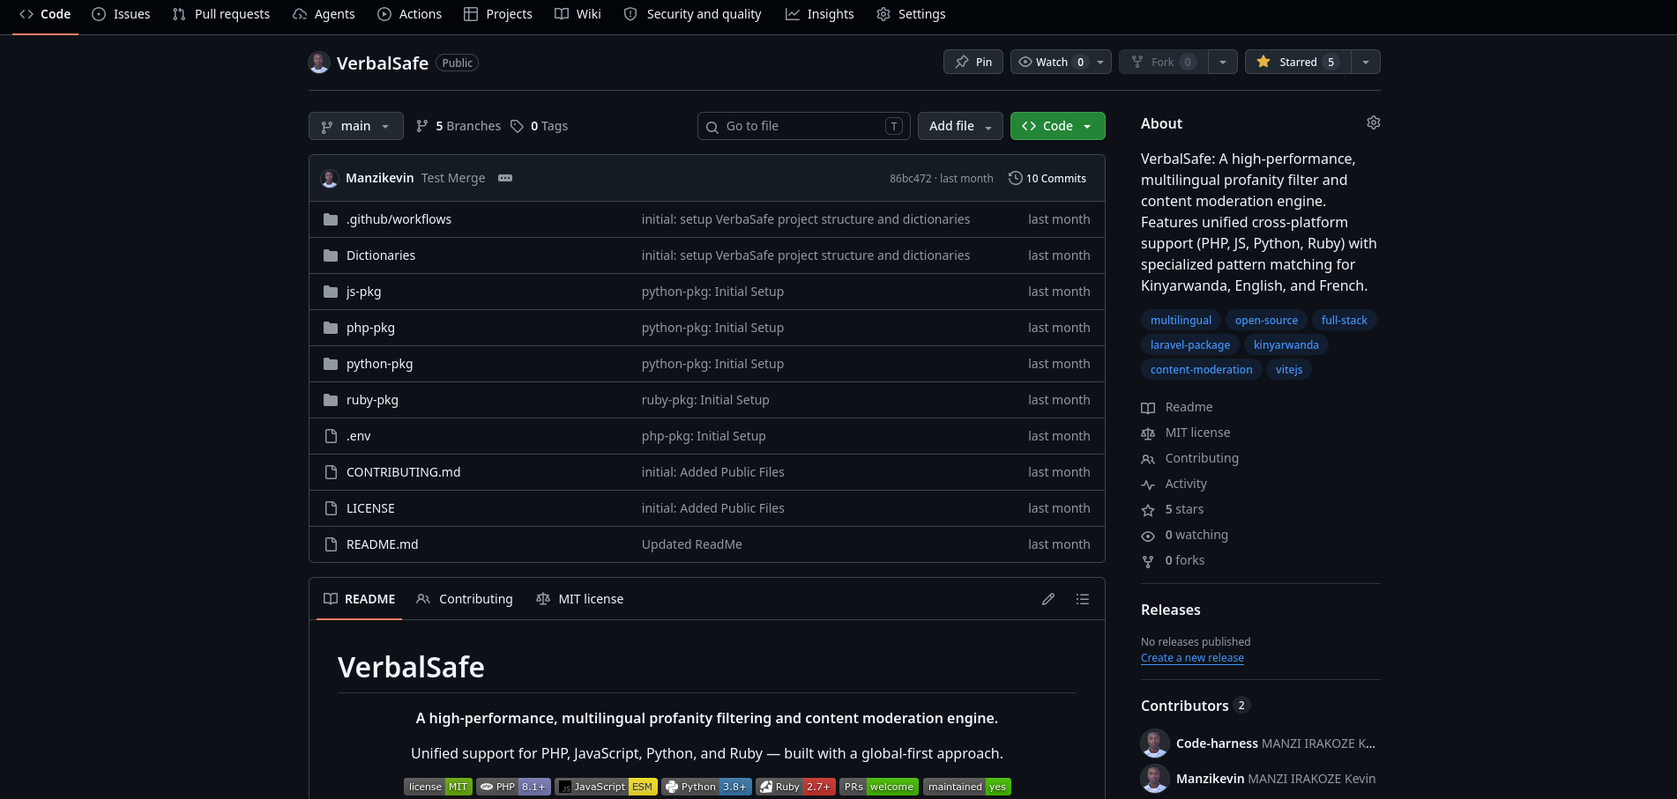The width and height of the screenshot is (1677, 799).
Task: Open the js-pkg folder
Action: [364, 292]
